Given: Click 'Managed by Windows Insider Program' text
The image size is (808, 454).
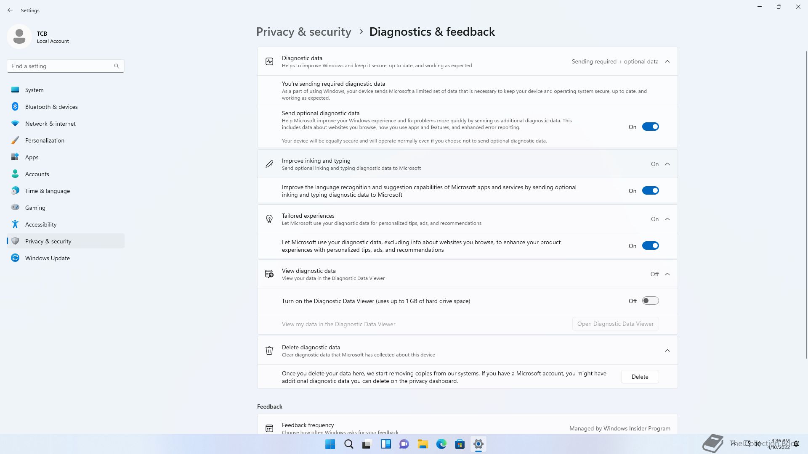Looking at the screenshot, I should point(619,428).
